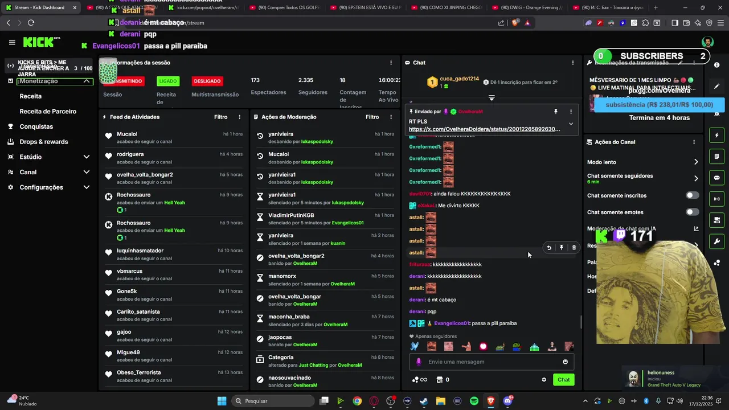Reload the page in the browser
This screenshot has height=410, width=729.
pos(31,23)
